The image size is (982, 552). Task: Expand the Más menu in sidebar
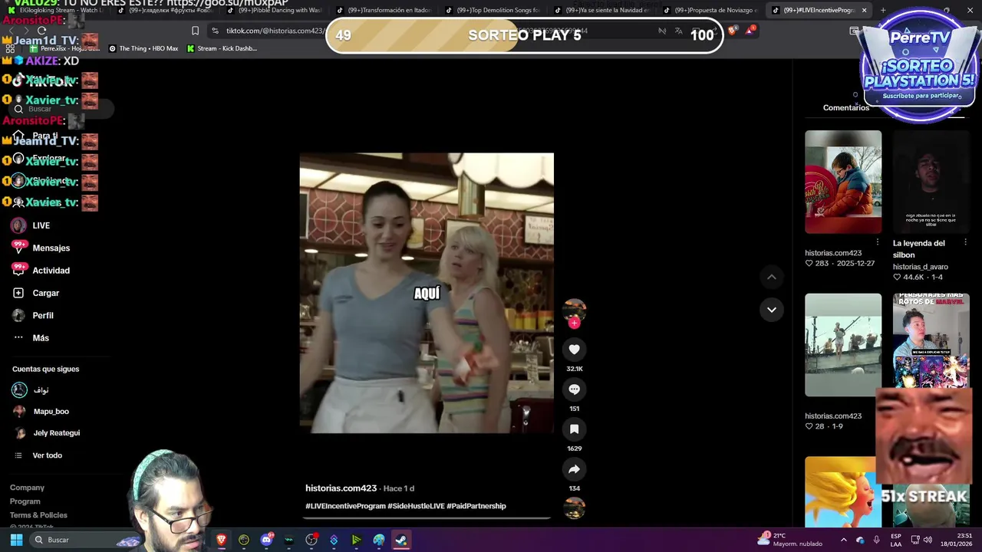[x=41, y=338]
